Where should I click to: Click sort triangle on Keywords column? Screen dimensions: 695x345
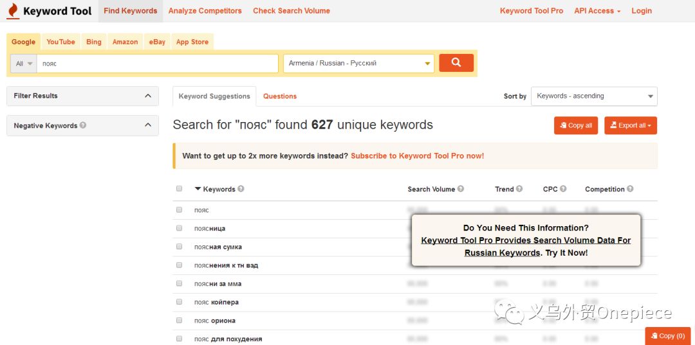pos(198,189)
